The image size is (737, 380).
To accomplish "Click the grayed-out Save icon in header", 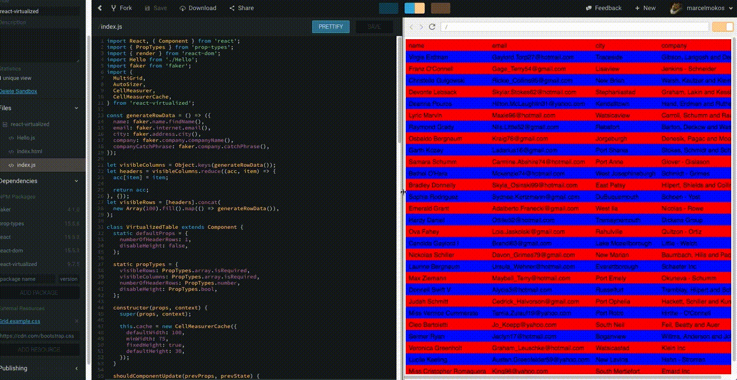I will (147, 8).
